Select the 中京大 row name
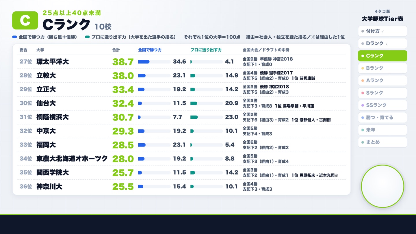The image size is (416, 234). click(x=46, y=131)
